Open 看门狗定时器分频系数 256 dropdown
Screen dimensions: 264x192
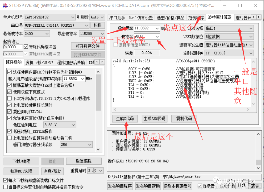click(76, 145)
